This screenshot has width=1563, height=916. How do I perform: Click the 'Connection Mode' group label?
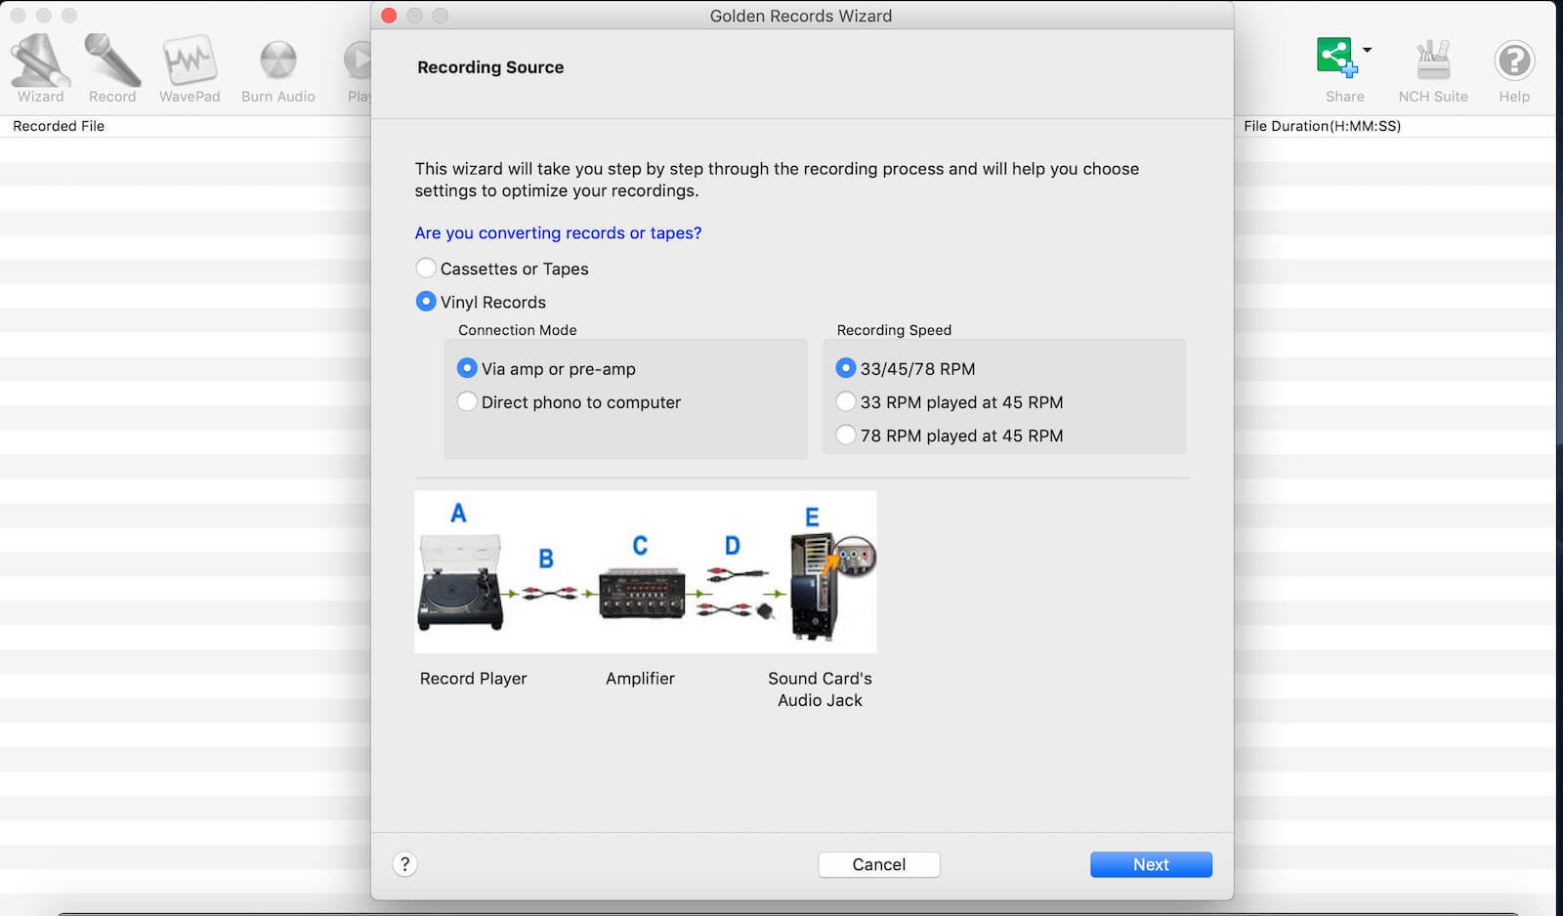pyautogui.click(x=518, y=330)
